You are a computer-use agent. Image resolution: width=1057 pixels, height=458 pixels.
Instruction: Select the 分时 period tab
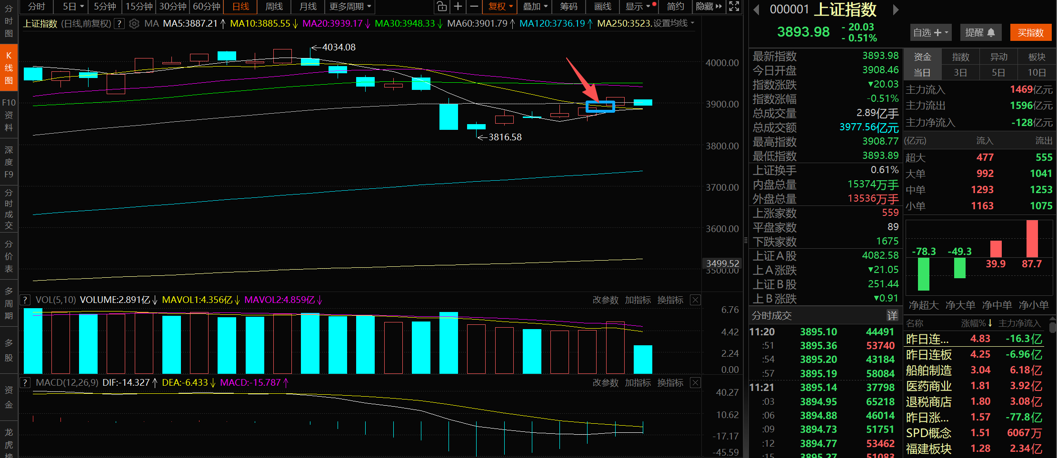[36, 7]
